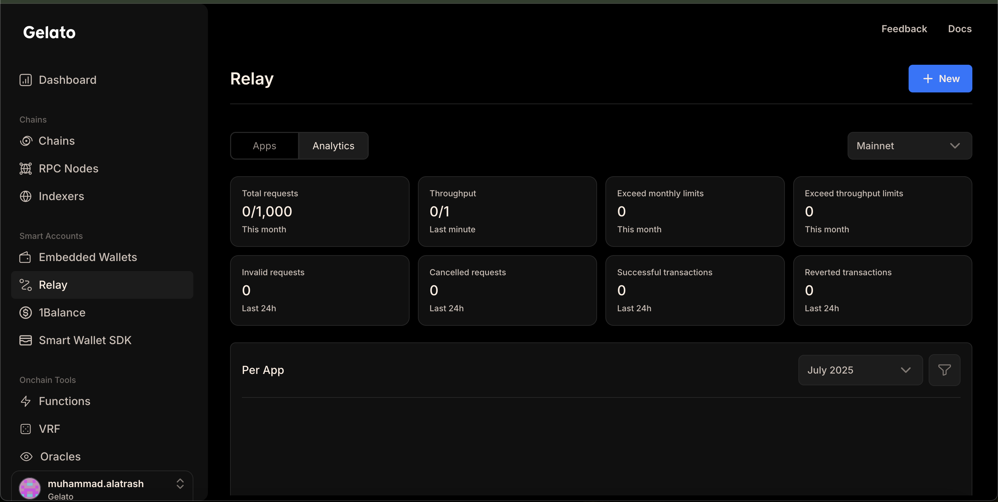
Task: Click the Successful transactions card
Action: click(695, 291)
